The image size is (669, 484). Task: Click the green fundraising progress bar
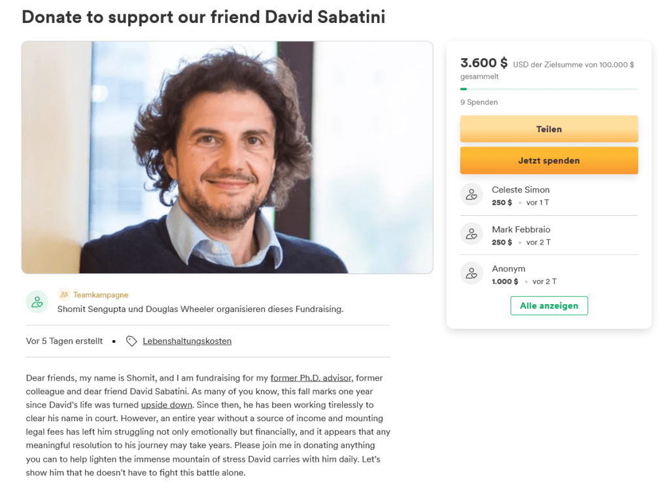tap(549, 88)
